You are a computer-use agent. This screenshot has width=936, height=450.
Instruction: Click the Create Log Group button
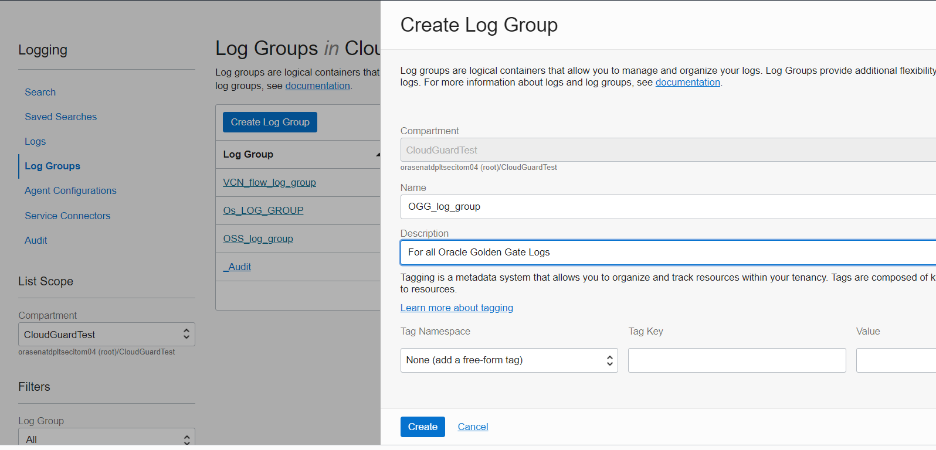pos(270,122)
